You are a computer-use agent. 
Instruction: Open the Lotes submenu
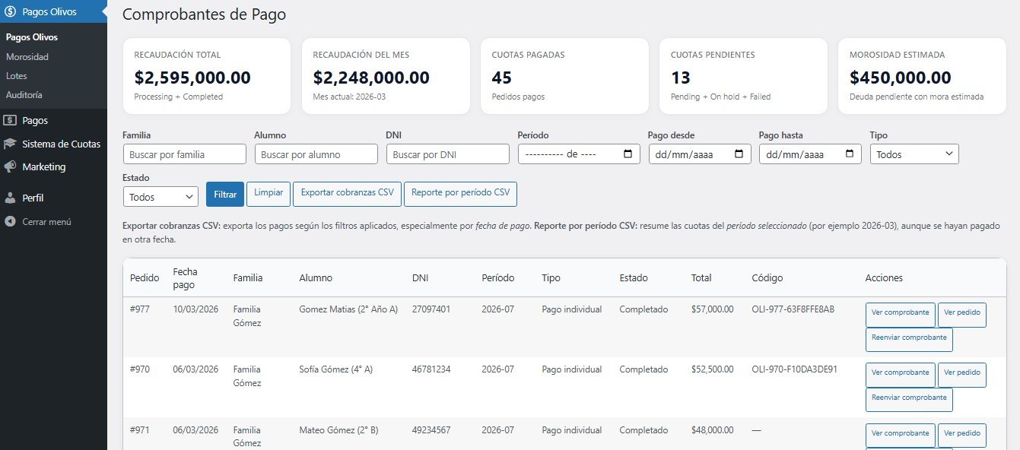coord(16,76)
